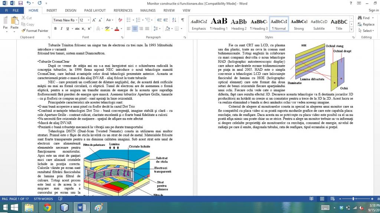Save the document using the floppy disk icon
The image size is (380, 213).
[21, 3]
